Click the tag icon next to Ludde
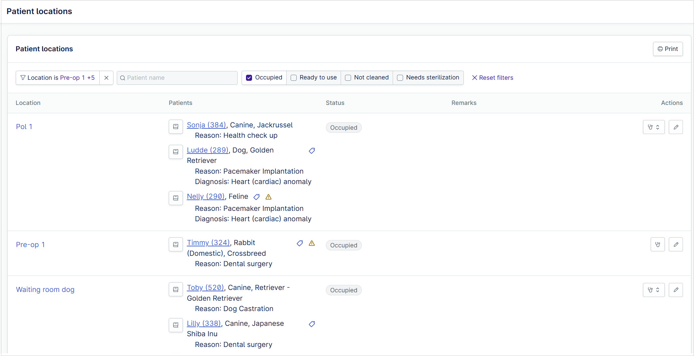Viewport: 694px width, 356px height. 312,151
